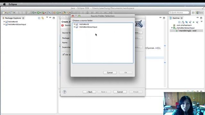Open the New Java Class dropdown arrow

click(60, 13)
